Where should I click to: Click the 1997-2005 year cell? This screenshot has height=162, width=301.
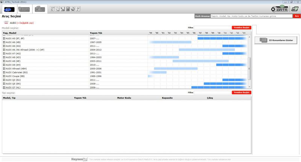click(96, 42)
